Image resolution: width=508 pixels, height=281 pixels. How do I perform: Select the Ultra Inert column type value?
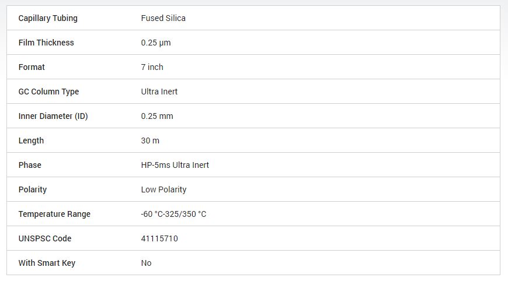pyautogui.click(x=159, y=92)
